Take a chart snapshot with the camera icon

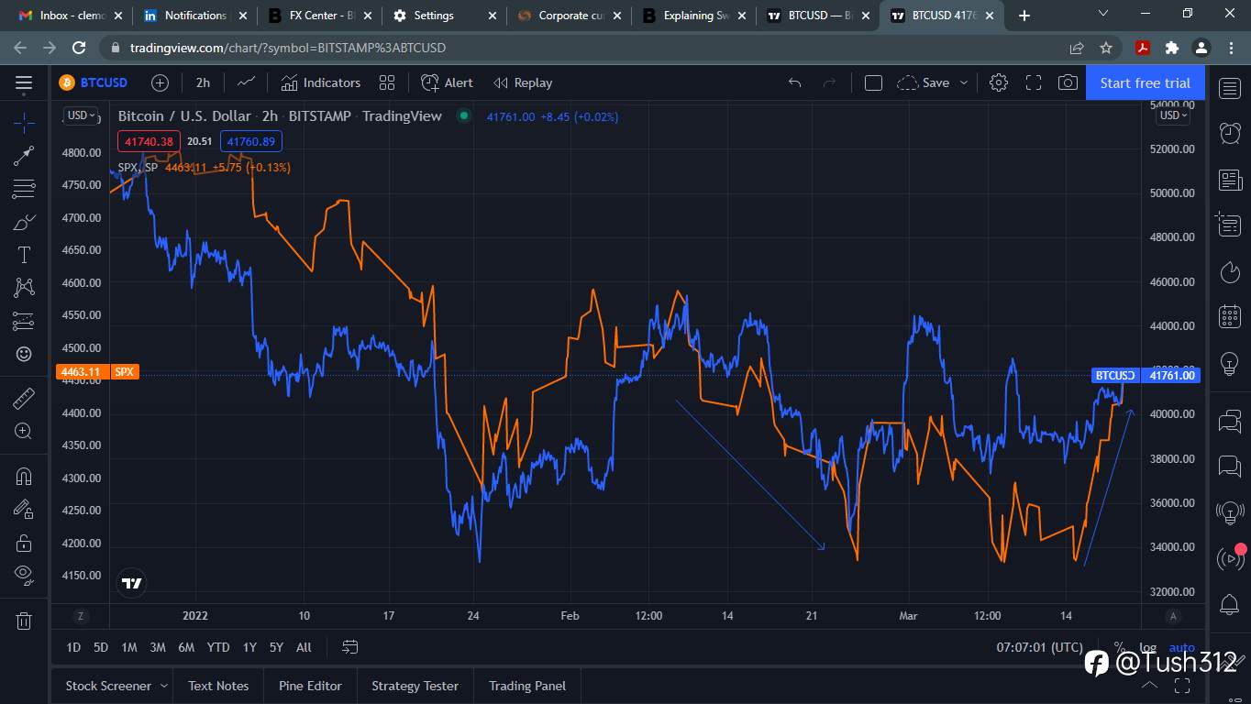pyautogui.click(x=1068, y=82)
